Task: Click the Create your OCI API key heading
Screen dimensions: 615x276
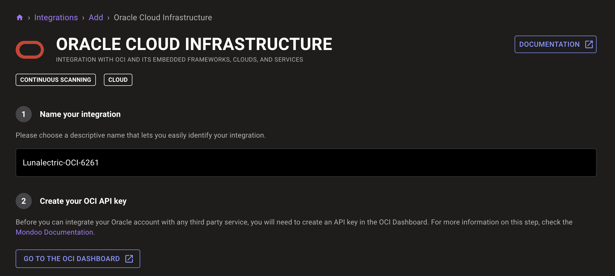Action: coord(83,201)
